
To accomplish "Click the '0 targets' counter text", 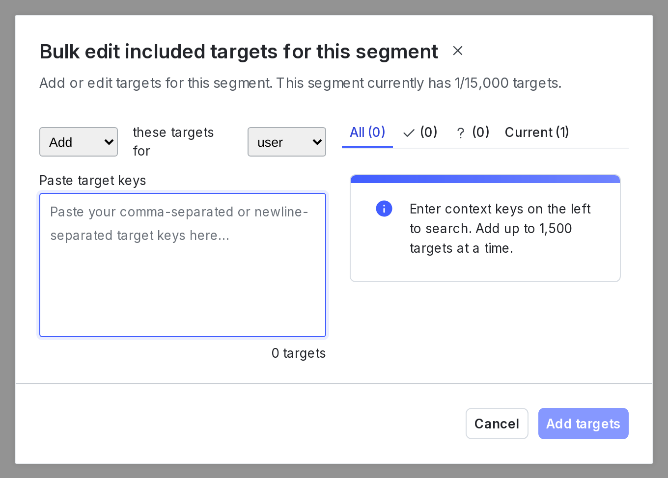I will tap(299, 353).
